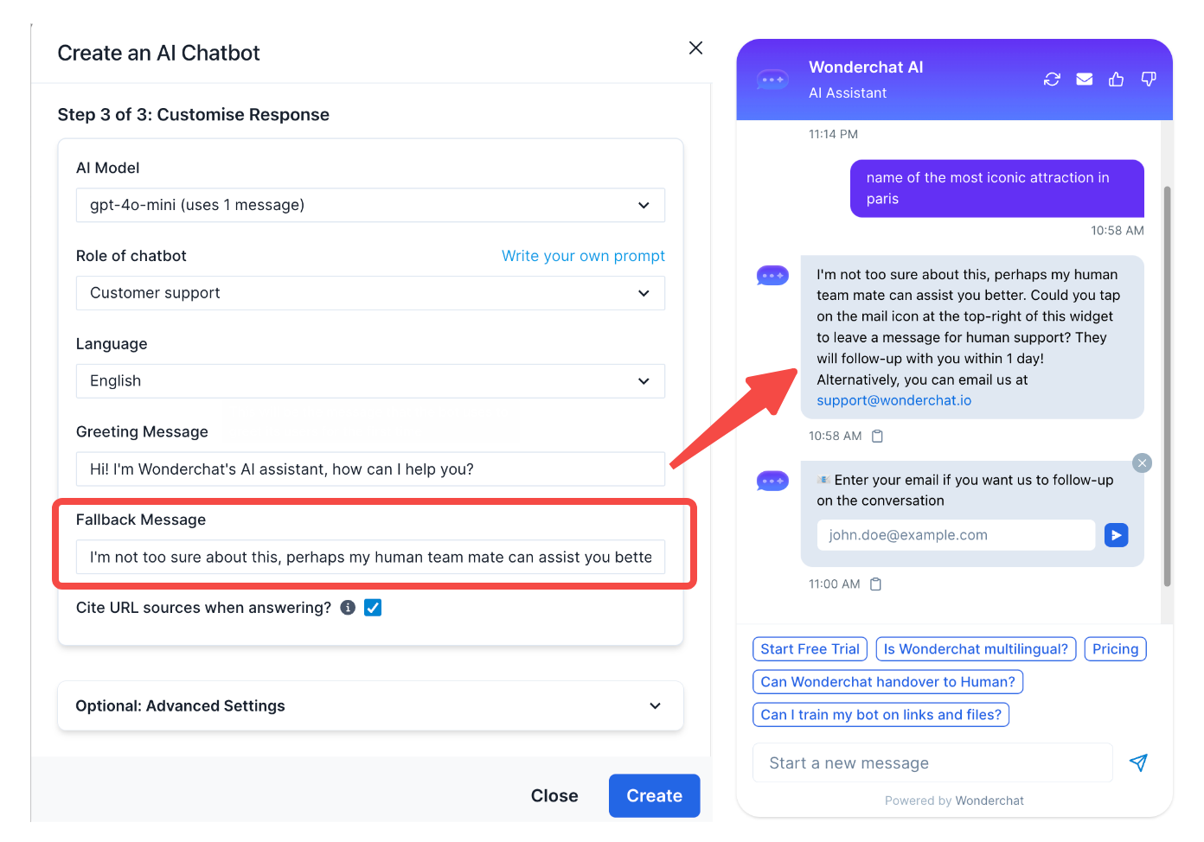Click the thumbs up icon
This screenshot has height=842, width=1204.
[1117, 80]
